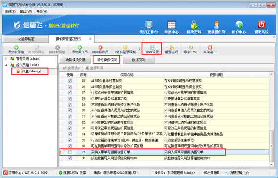
Task: Click 添加权限组 toolbar button
Action: click(16, 49)
